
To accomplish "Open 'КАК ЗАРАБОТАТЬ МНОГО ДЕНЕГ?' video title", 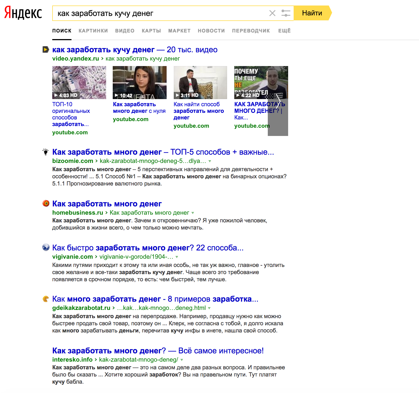I will coord(260,111).
